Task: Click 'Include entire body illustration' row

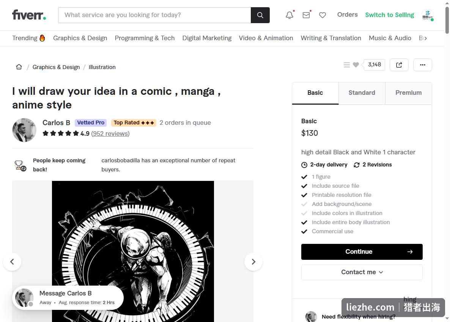Action: click(346, 222)
